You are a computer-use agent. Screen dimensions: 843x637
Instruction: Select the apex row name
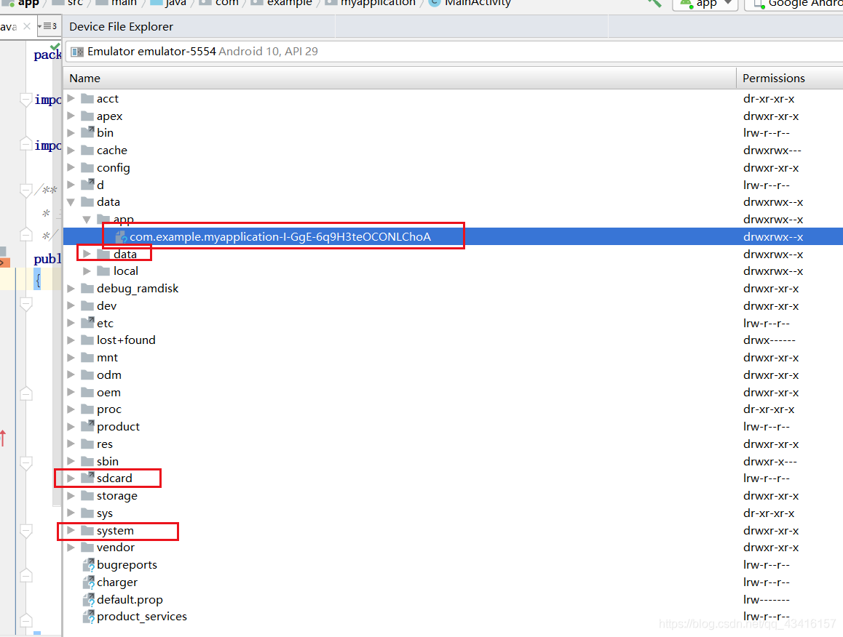[110, 116]
